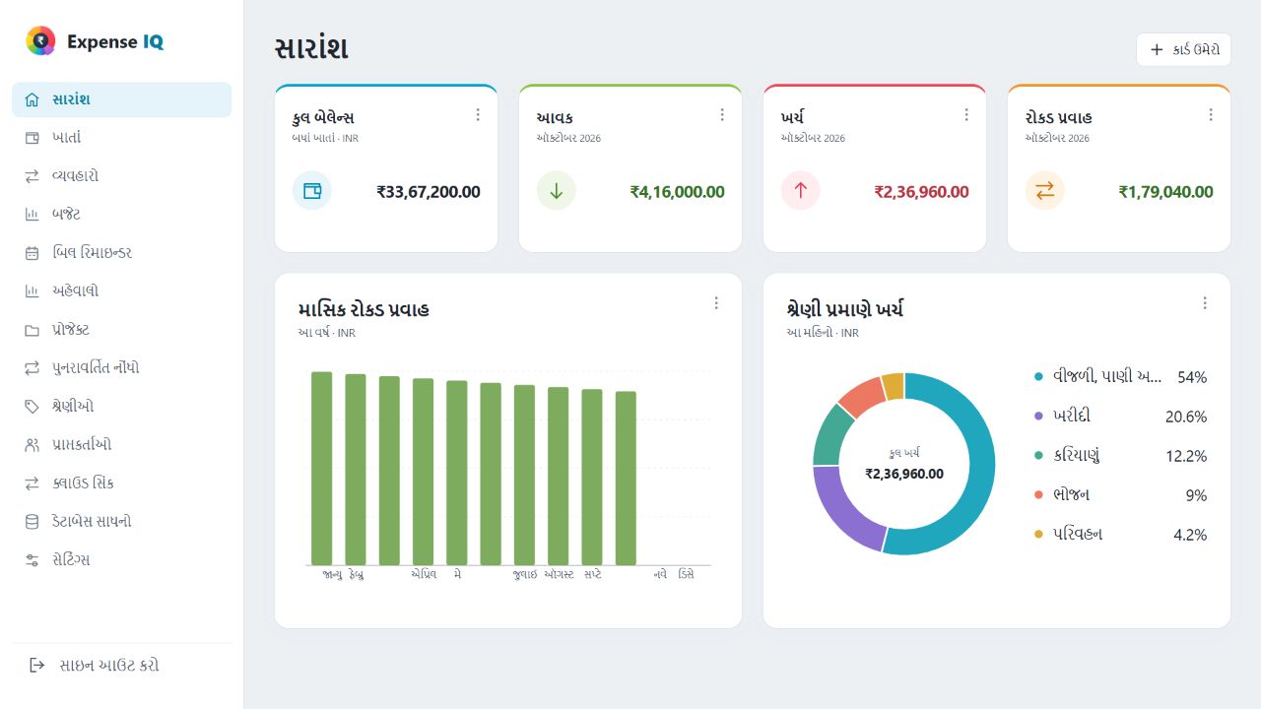Open the ખર્ચ card three-dot menu
The height and width of the screenshot is (709, 1261).
[966, 115]
